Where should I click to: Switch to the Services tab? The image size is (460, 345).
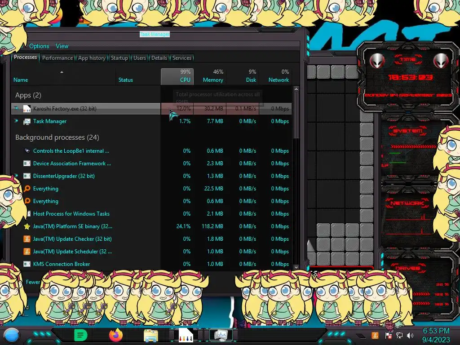point(182,58)
